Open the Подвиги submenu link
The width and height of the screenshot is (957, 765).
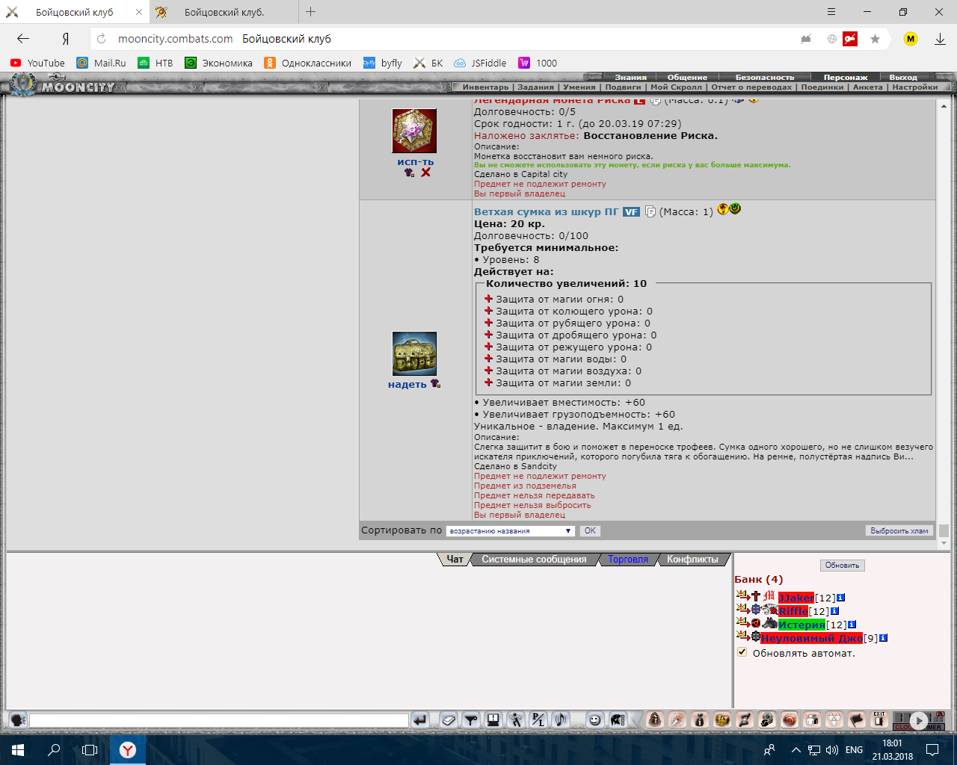coord(623,87)
